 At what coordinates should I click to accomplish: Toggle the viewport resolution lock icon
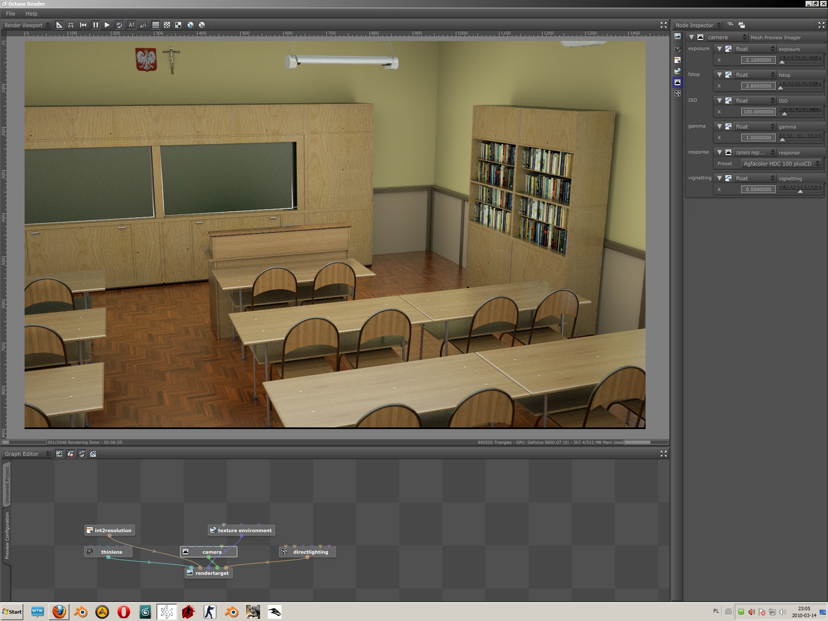59,25
